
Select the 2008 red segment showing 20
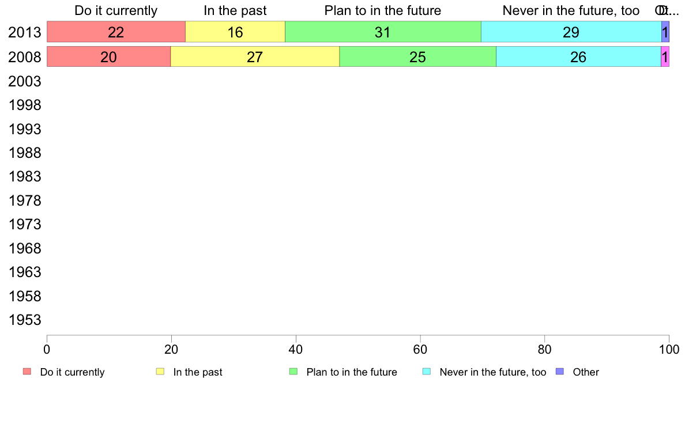point(109,57)
